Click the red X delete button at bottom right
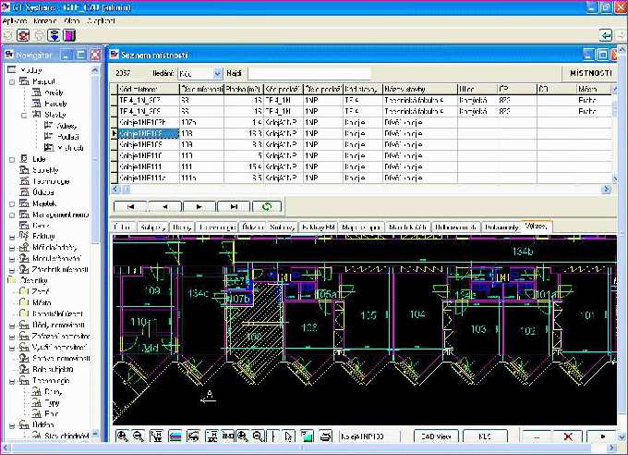628x455 pixels. 568,436
